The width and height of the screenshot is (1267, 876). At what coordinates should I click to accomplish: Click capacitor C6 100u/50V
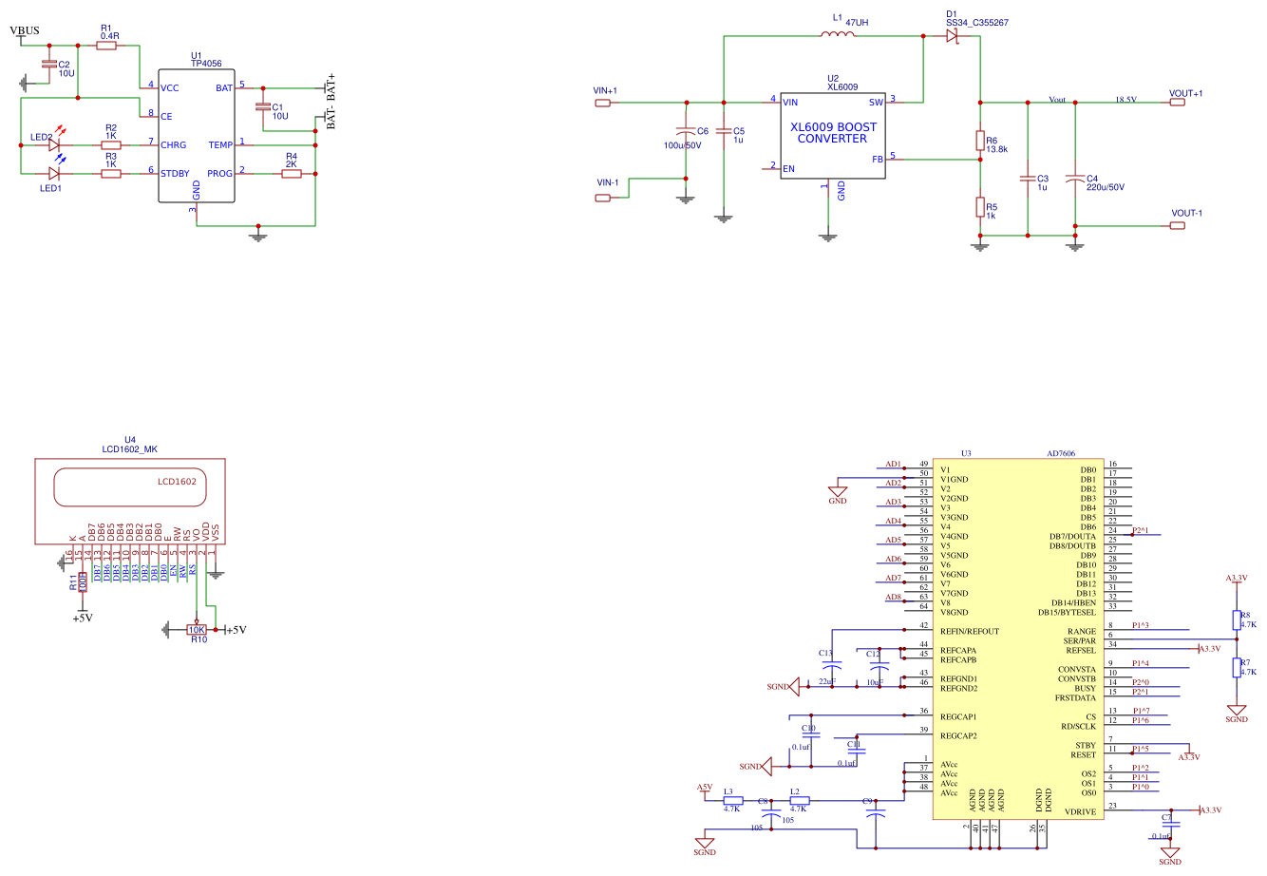(683, 131)
